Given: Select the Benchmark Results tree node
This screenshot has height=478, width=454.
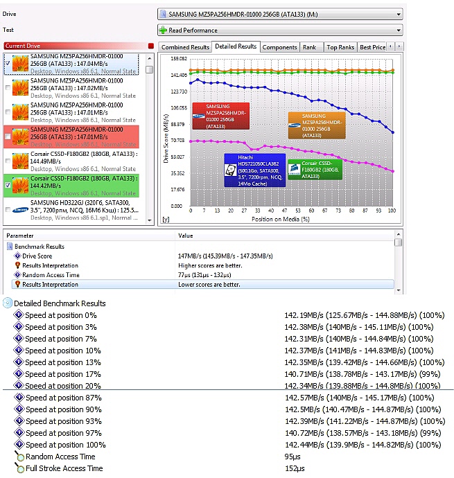Looking at the screenshot, I should point(40,247).
